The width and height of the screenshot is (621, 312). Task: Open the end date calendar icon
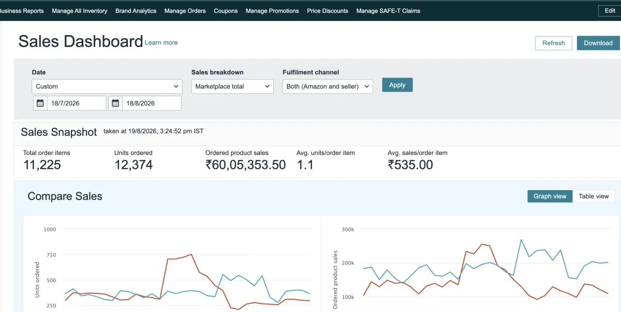(115, 103)
